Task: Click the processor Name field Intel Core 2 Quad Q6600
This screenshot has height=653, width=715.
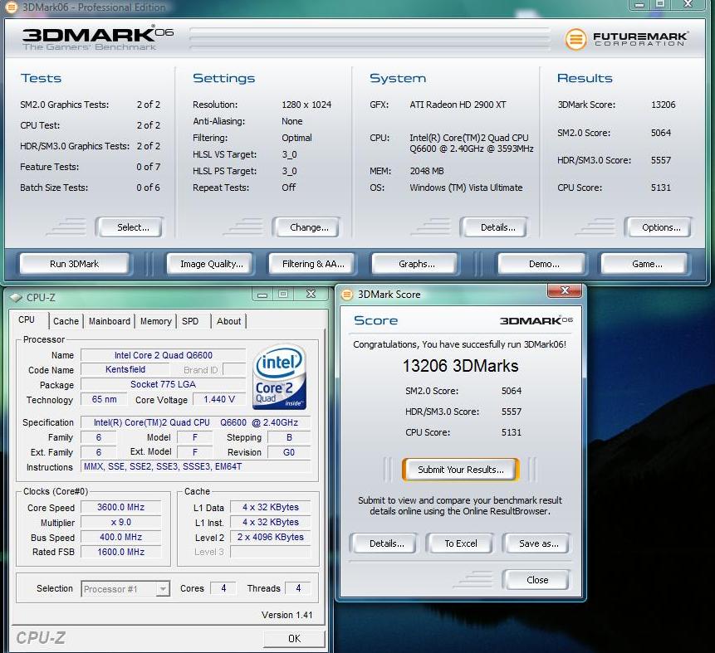Action: tap(164, 355)
